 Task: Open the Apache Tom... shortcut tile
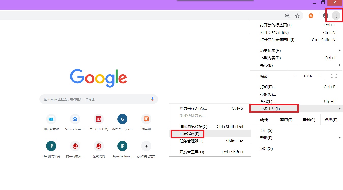[122, 150]
